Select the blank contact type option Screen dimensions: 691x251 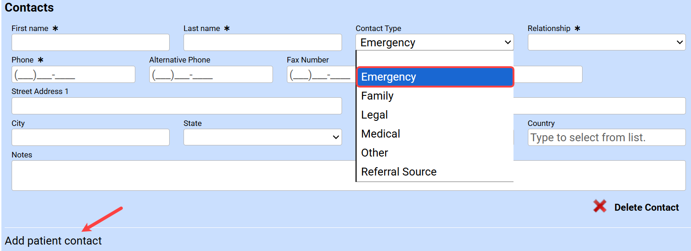point(435,59)
